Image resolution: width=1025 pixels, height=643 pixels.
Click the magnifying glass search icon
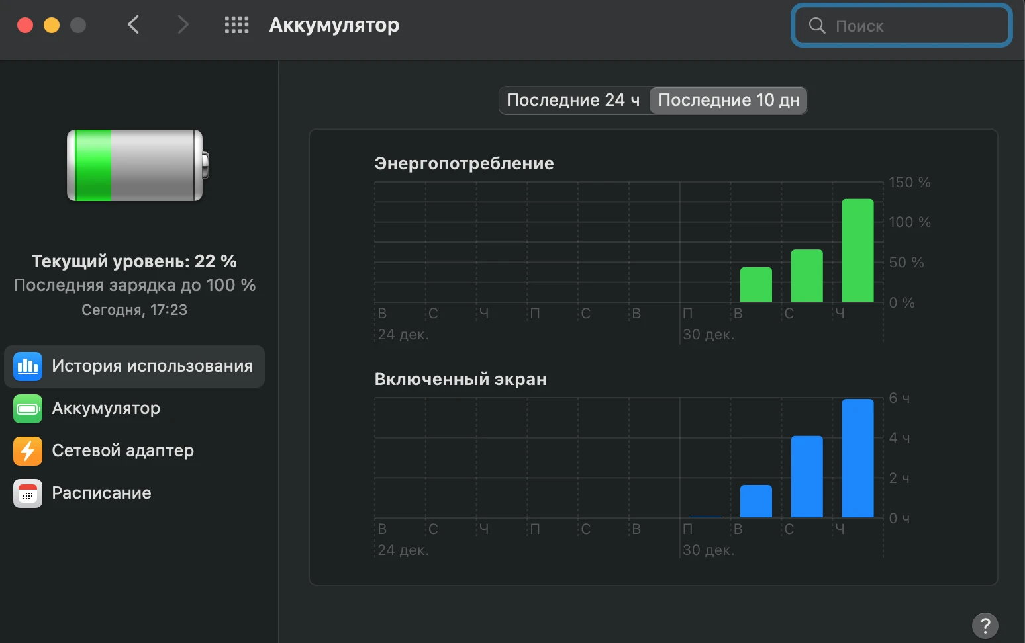tap(817, 26)
